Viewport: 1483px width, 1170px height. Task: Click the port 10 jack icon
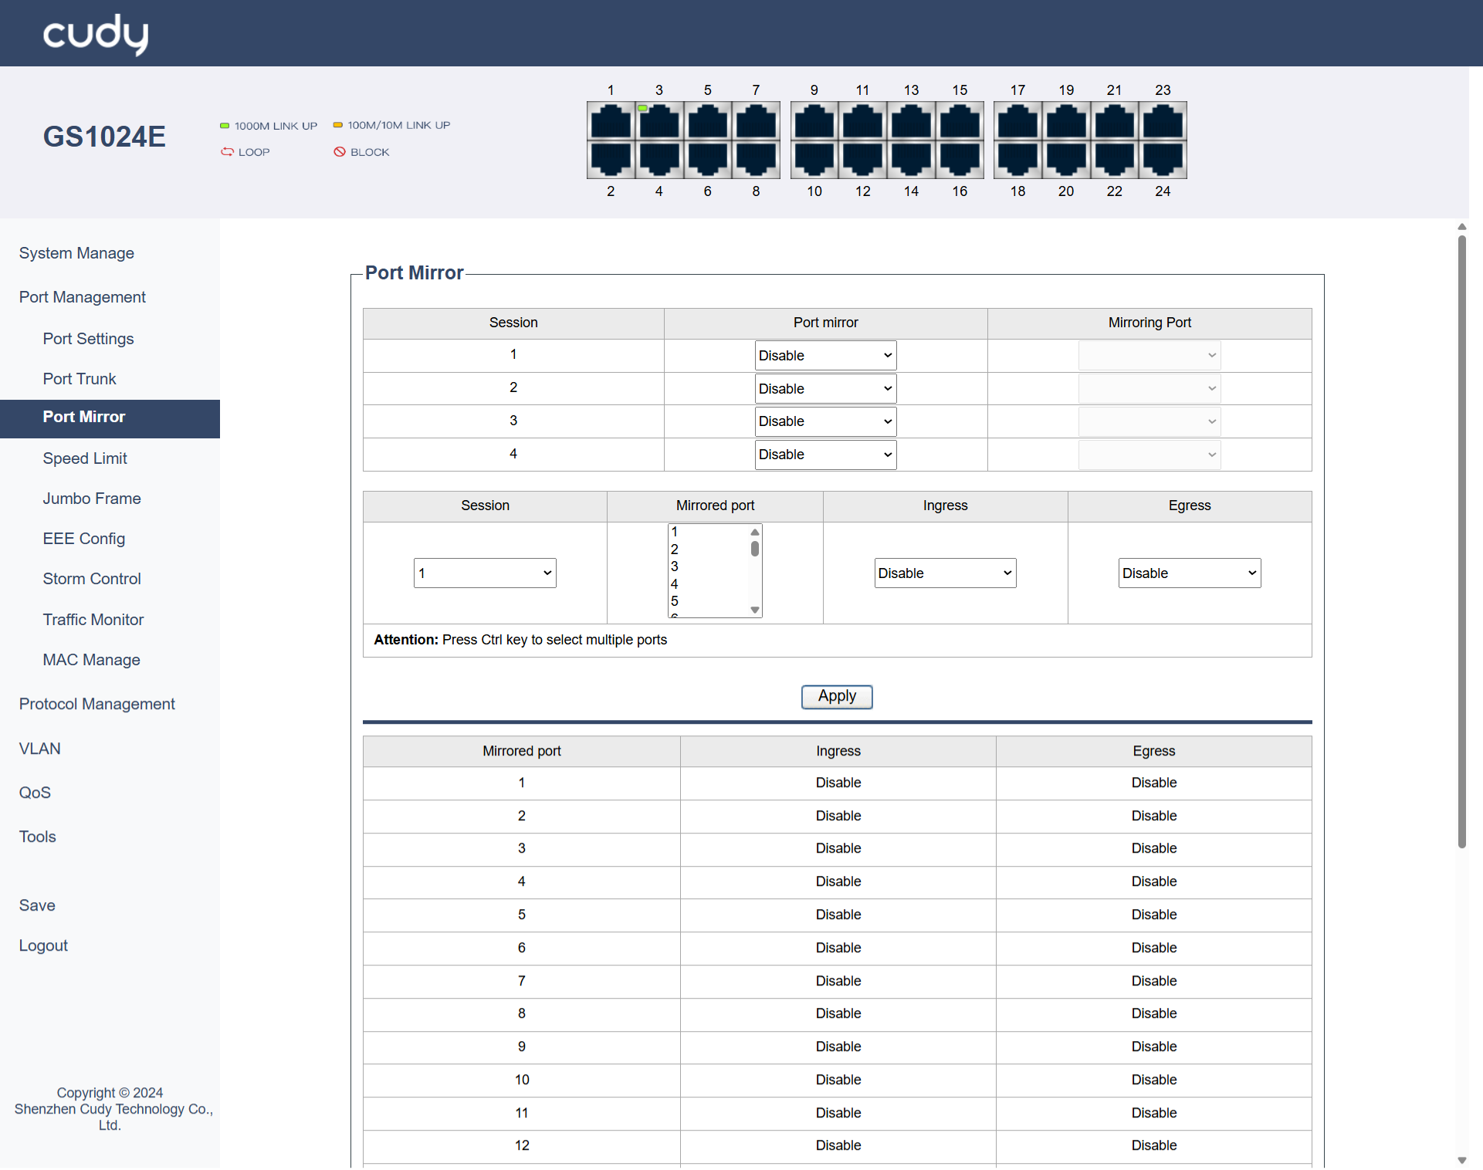click(x=814, y=159)
